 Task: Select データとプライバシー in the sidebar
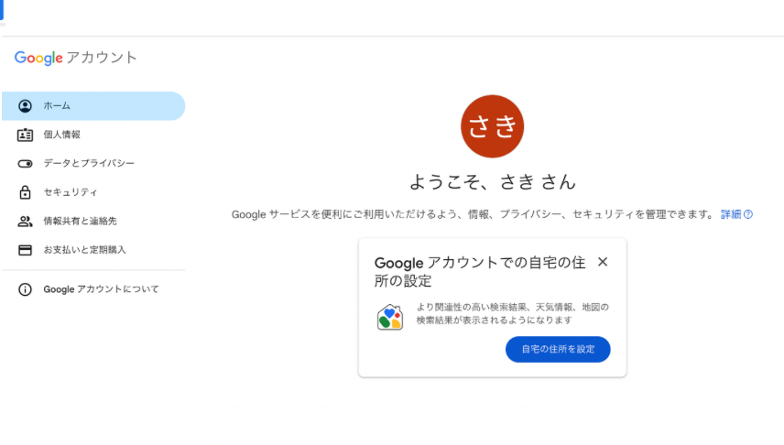click(x=93, y=164)
